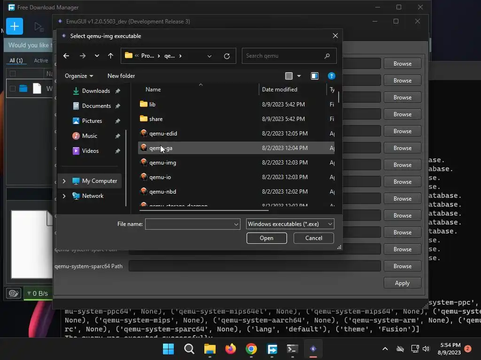The width and height of the screenshot is (481, 360).
Task: Open the File name dropdown arrow
Action: (x=236, y=224)
